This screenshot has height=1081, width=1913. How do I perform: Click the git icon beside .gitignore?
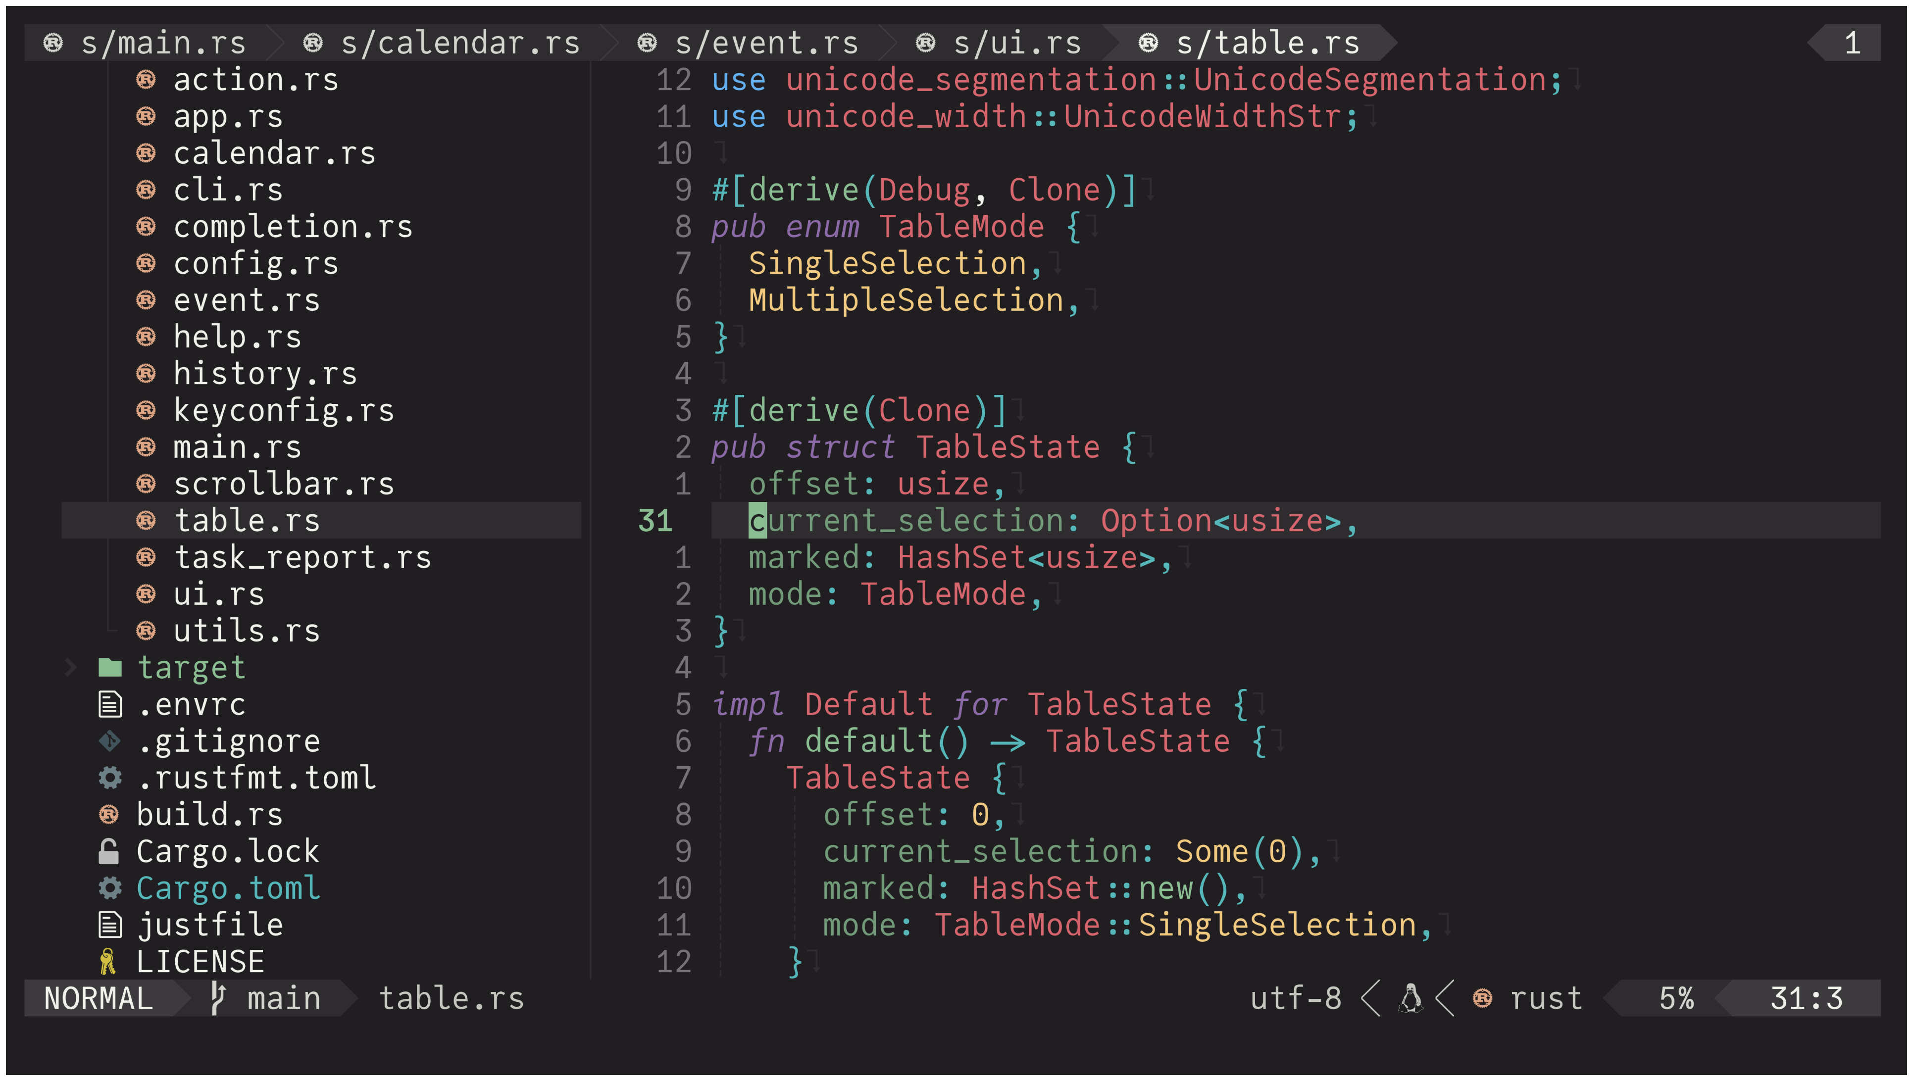(110, 740)
